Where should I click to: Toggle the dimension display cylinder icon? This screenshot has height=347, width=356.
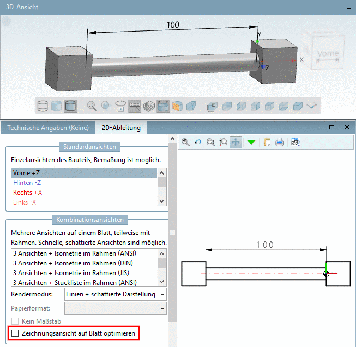(x=163, y=106)
